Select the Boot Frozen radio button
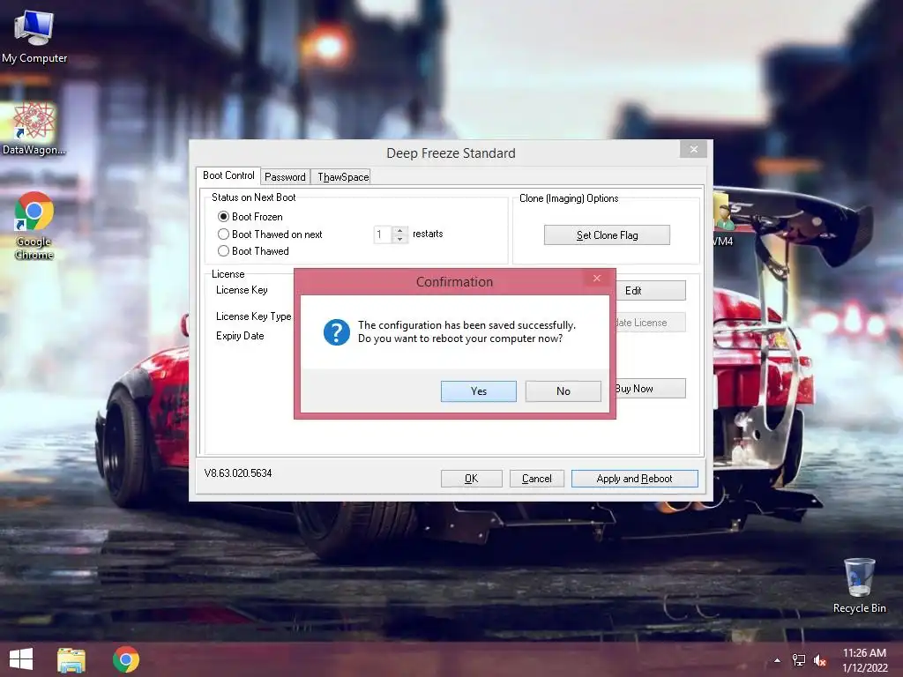903x677 pixels. (x=223, y=217)
